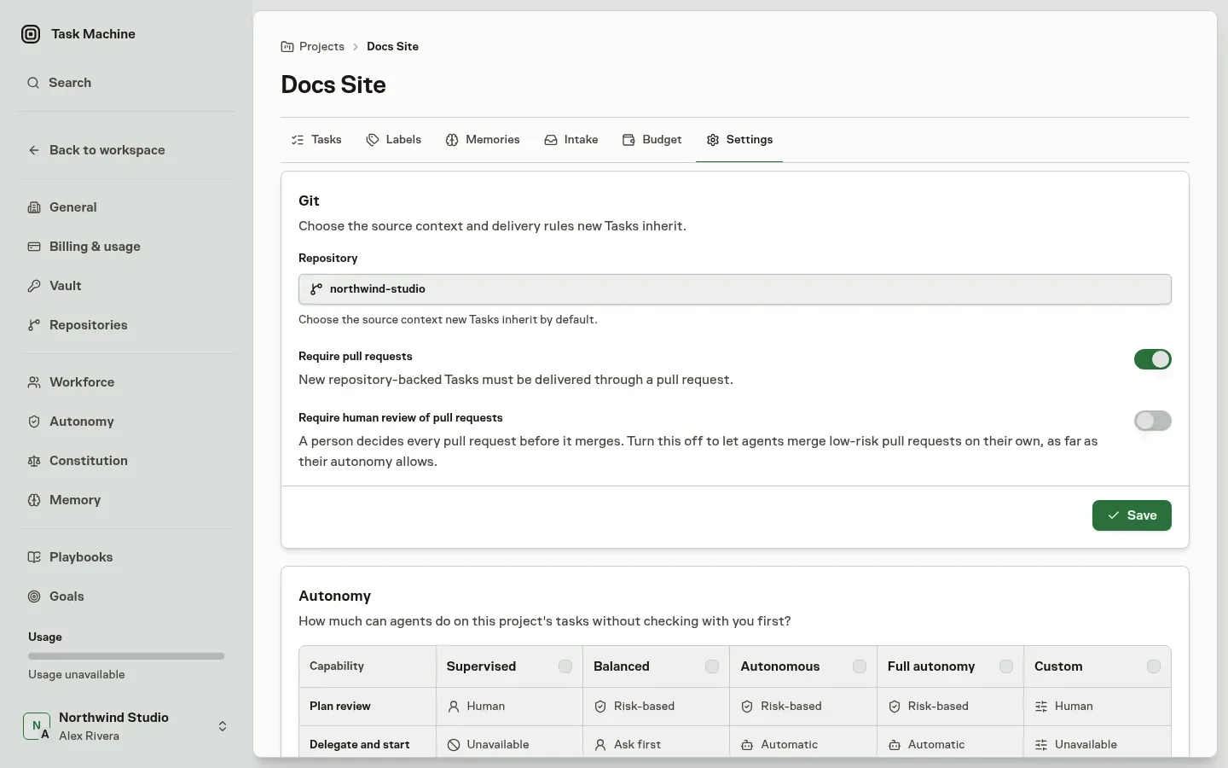Select the Autonomous radio button

click(x=860, y=666)
